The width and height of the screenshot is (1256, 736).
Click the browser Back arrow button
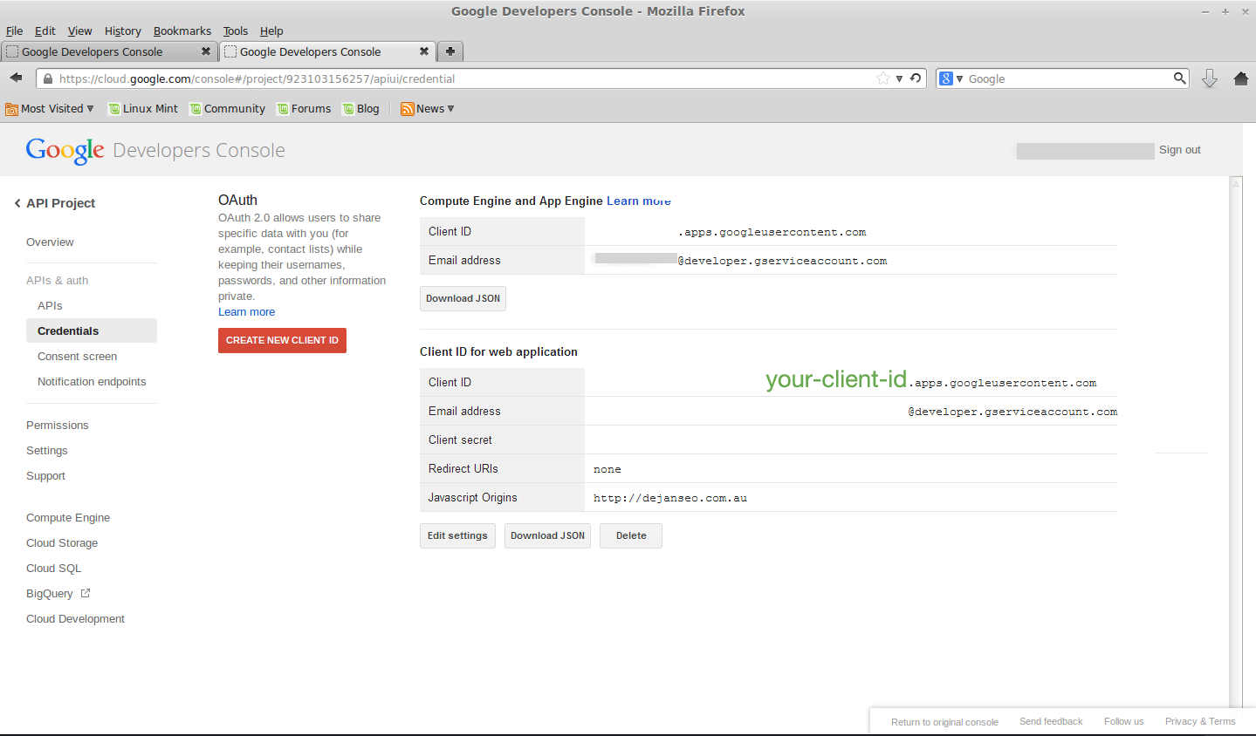click(16, 78)
